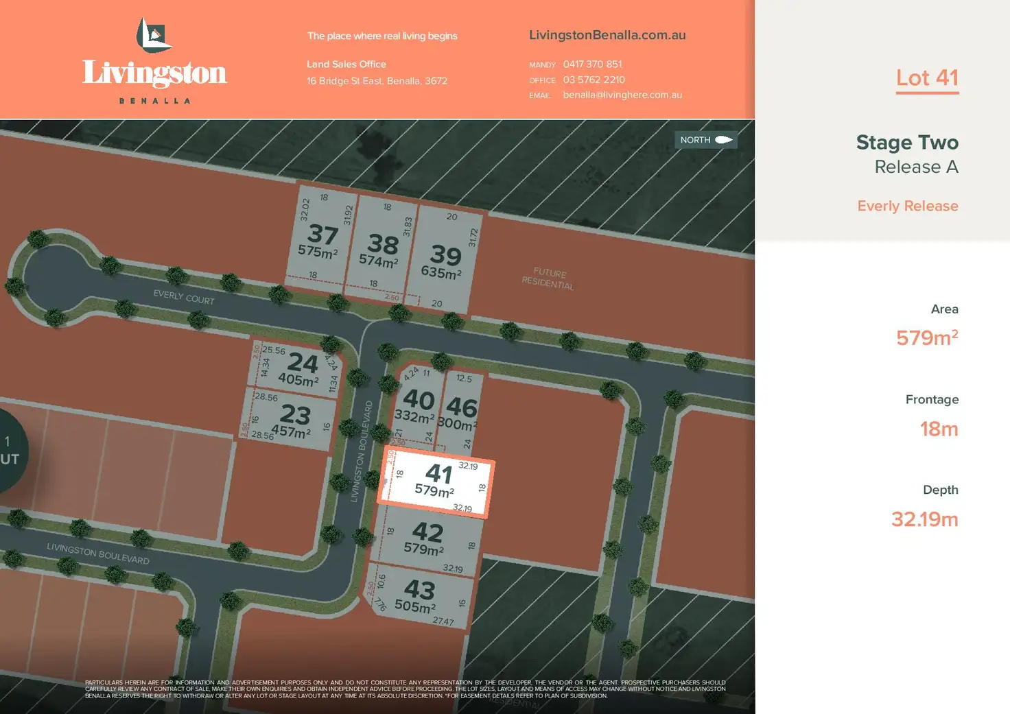Click the office phone number 03 5762 2210
The height and width of the screenshot is (714, 1010).
(x=594, y=80)
